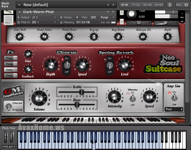Click the Vibrato Speed knob
Image resolution: width=191 pixels, height=150 pixels.
tap(149, 97)
